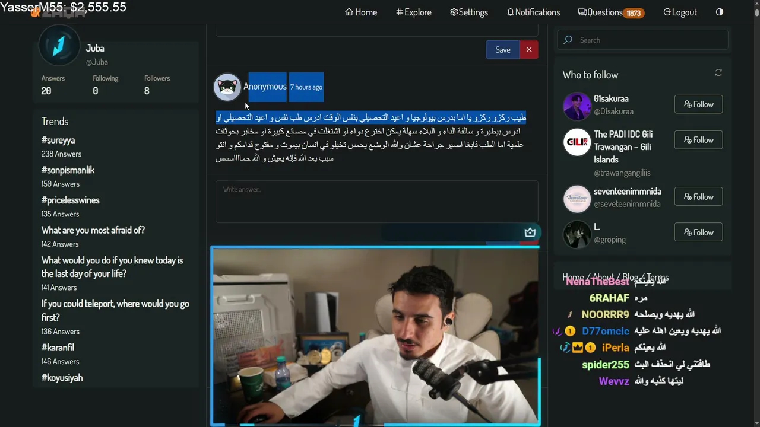Click the 238 Answers count under #sureyya
Screen dimensions: 760x427
(61, 154)
